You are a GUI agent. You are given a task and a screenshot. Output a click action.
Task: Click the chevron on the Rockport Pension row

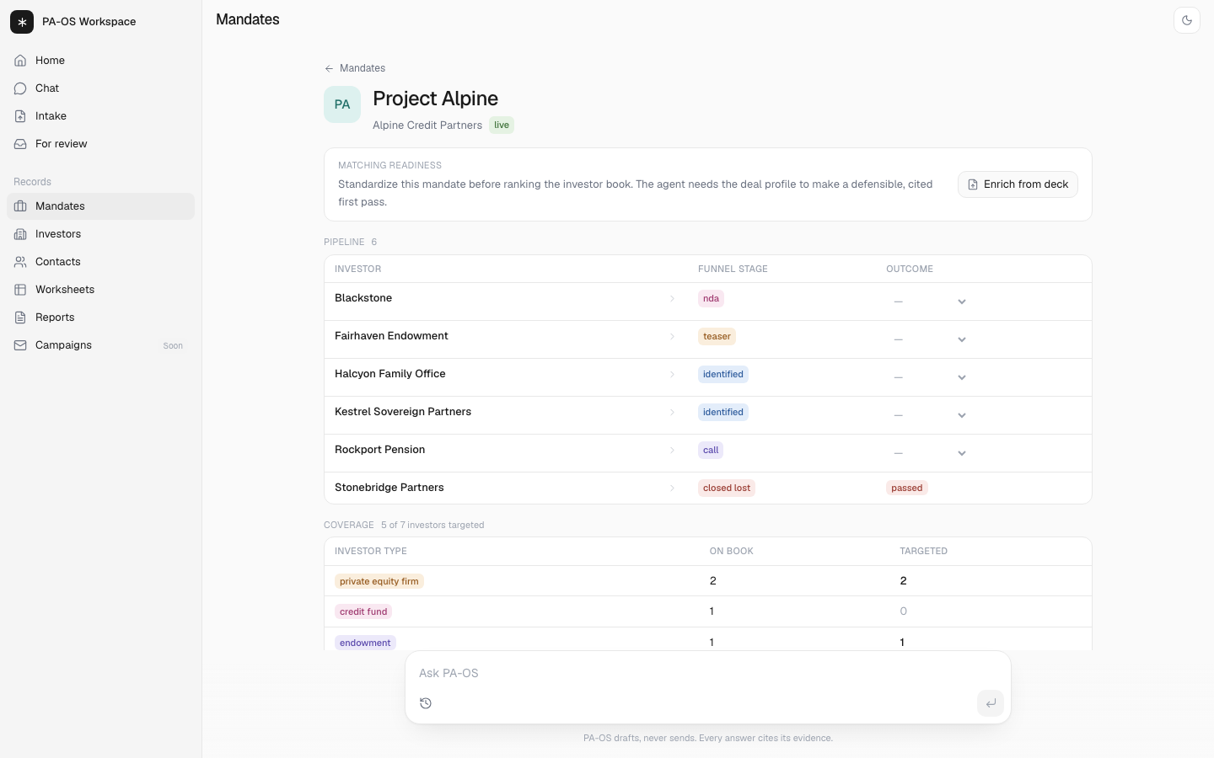[672, 450]
